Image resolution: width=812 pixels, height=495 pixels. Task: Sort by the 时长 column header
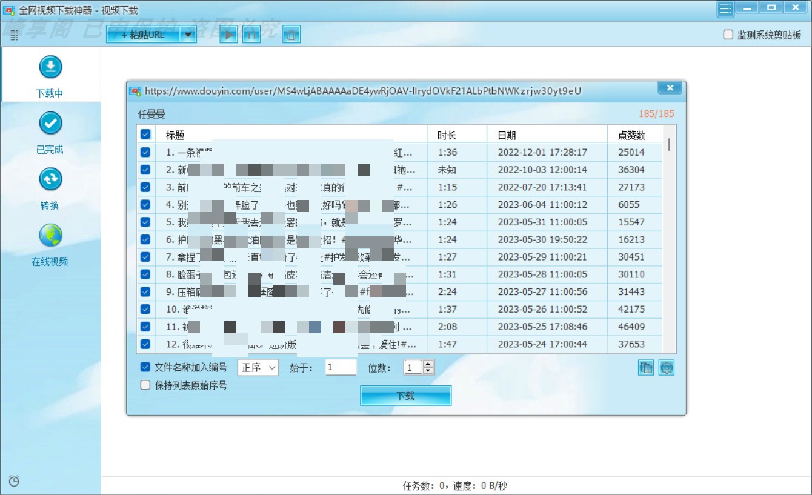(458, 135)
